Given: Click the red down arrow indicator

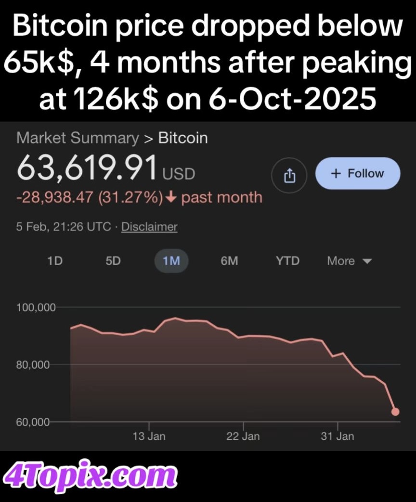Looking at the screenshot, I should 172,198.
